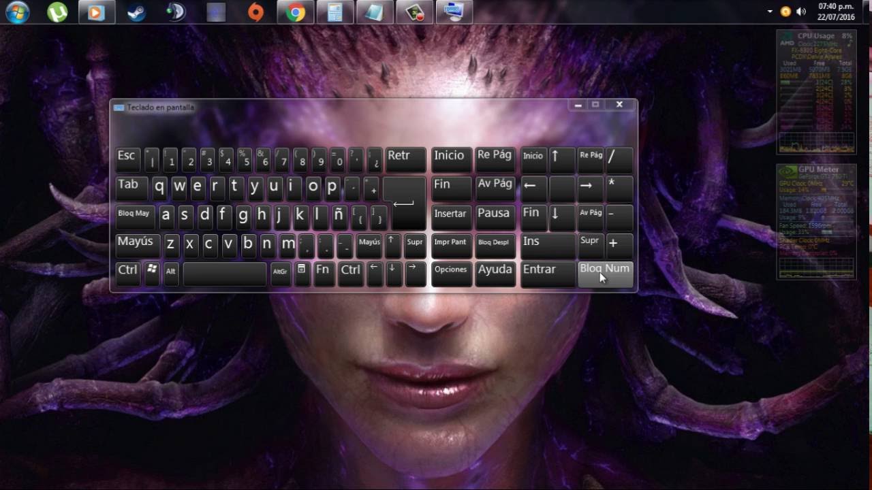Click Supr key beside the up arrow
The height and width of the screenshot is (490, 872).
click(x=414, y=245)
